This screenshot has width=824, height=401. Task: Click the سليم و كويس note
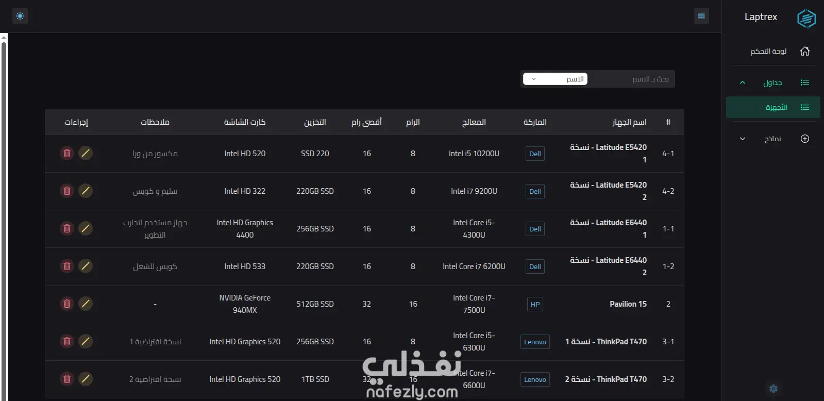click(x=155, y=191)
